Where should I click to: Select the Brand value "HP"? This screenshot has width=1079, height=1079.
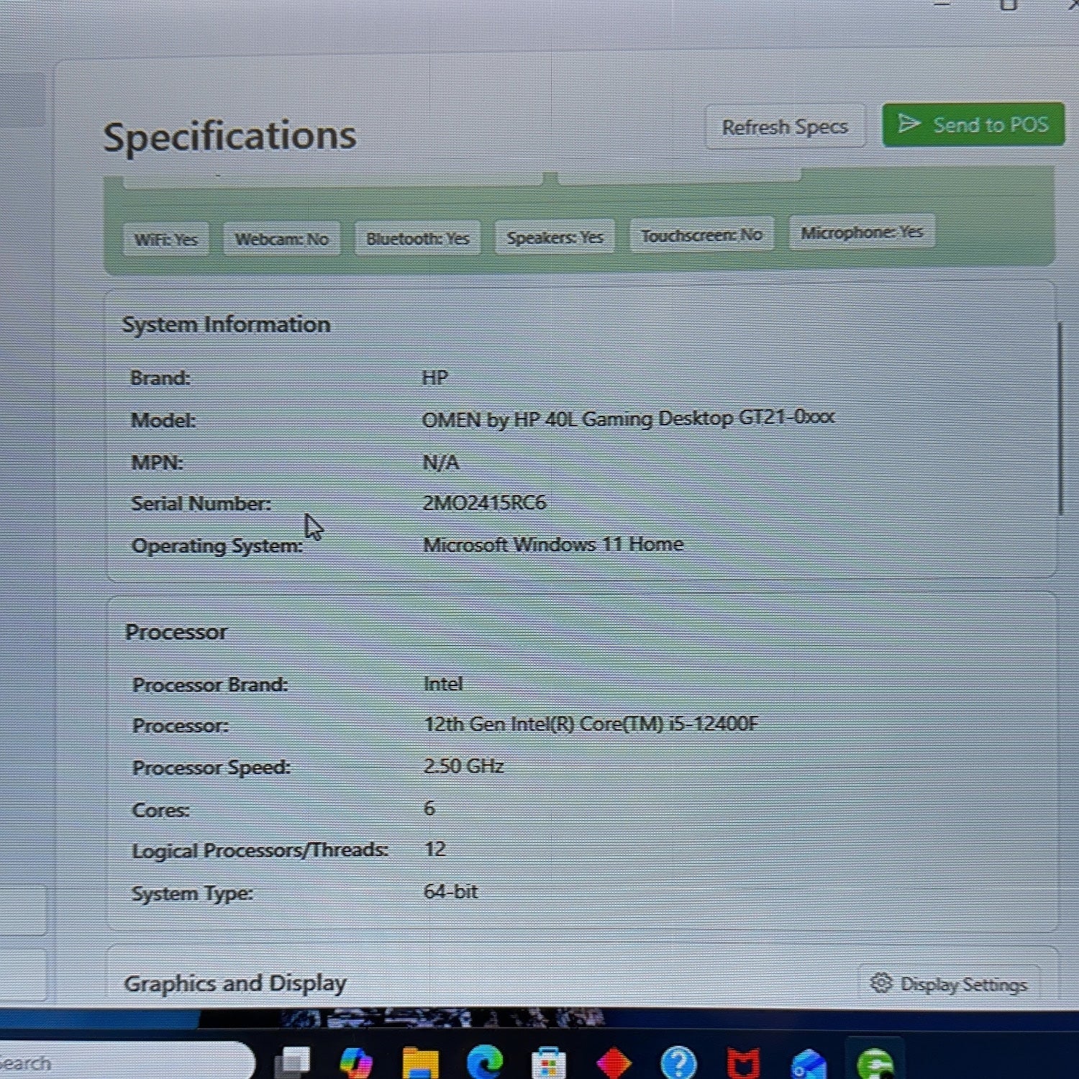434,378
